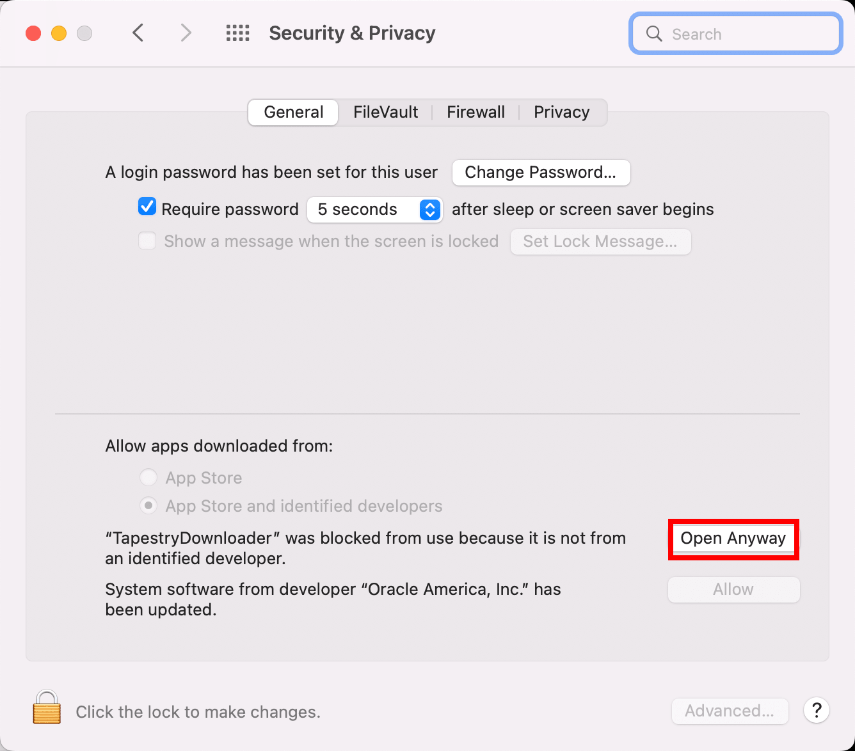Select the App Store radio button
Screen dimensions: 855x751
[148, 477]
